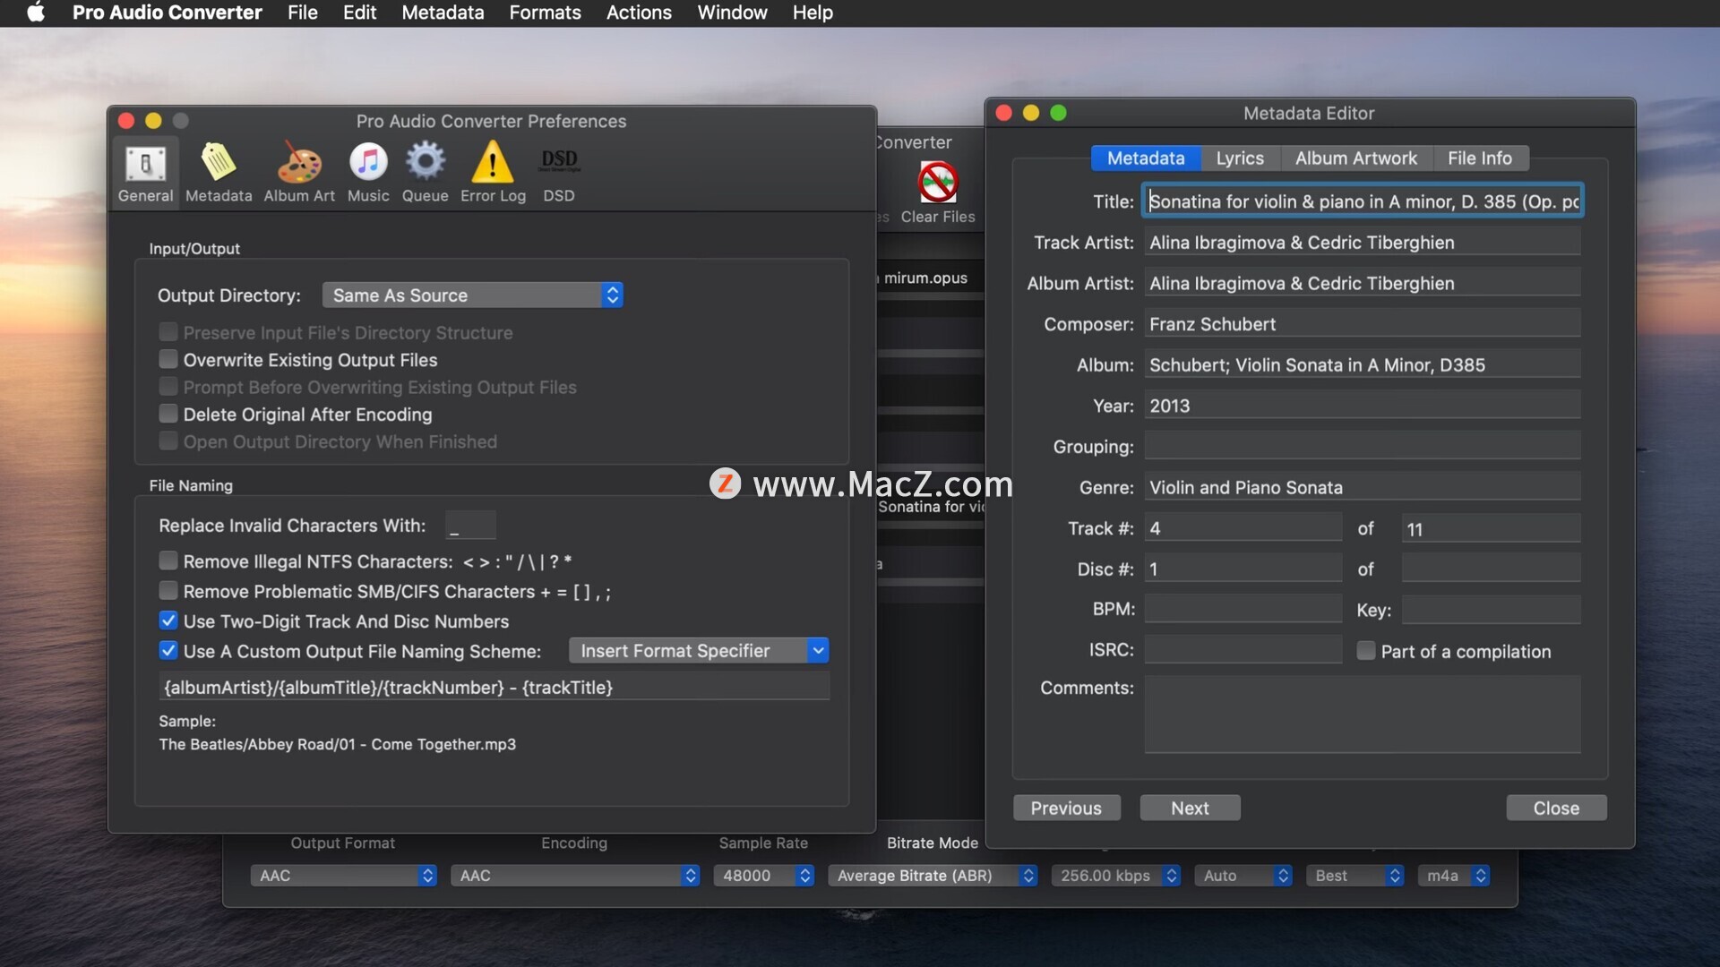
Task: Open the Actions menu
Action: pos(639,13)
